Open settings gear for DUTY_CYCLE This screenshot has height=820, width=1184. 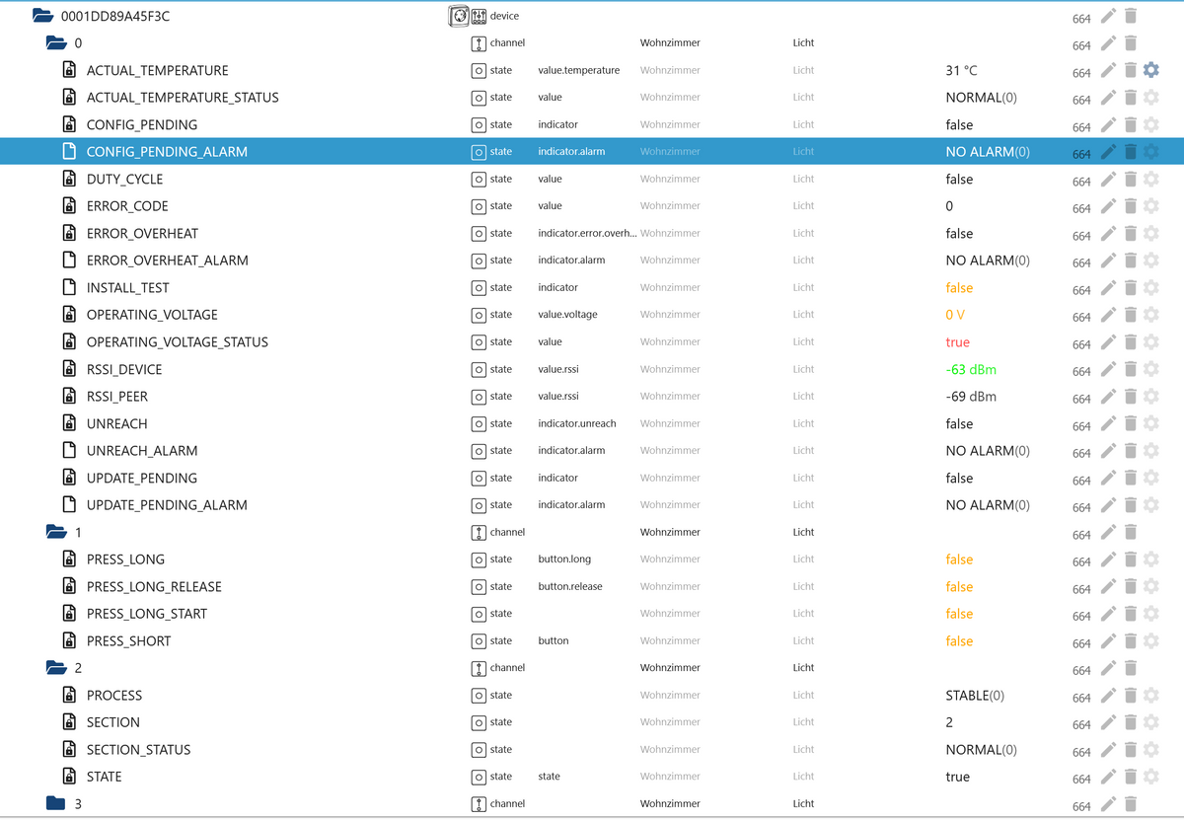pos(1150,179)
